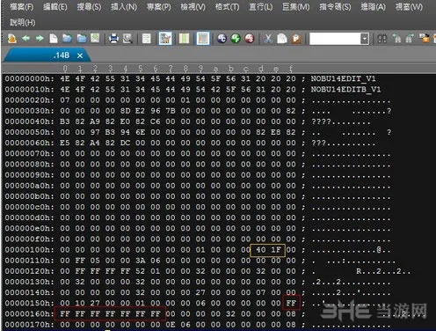This screenshot has width=436, height=331.
Task: Click the green back navigation arrow
Action: tap(26, 39)
